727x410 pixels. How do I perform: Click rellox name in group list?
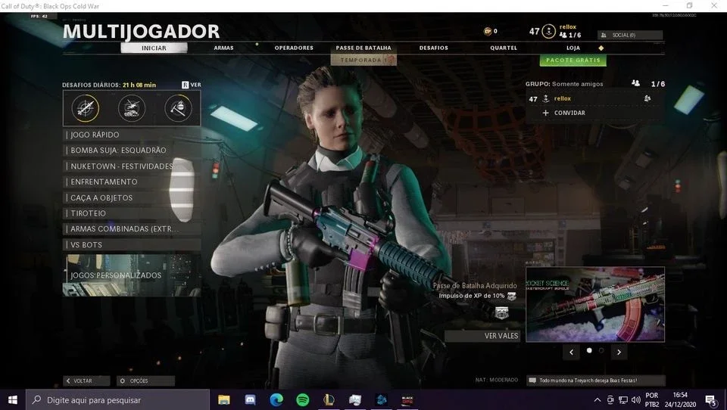(563, 98)
